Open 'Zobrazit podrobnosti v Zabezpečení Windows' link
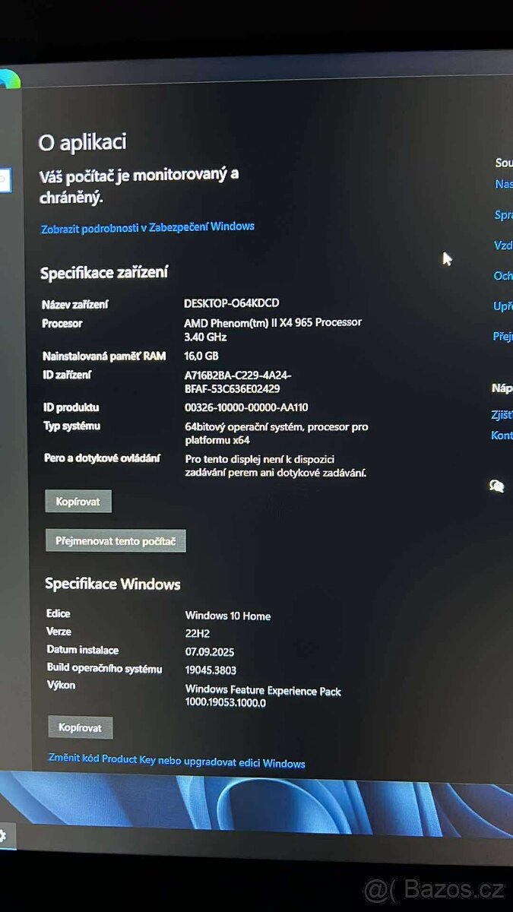The width and height of the screenshot is (513, 912). (x=147, y=227)
